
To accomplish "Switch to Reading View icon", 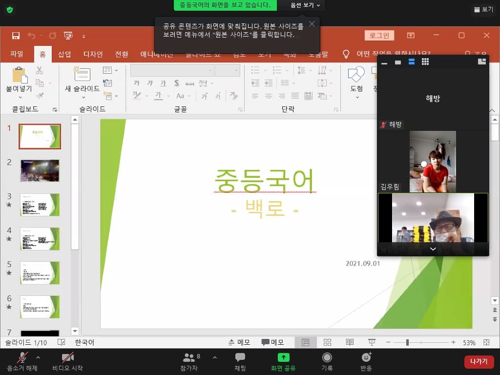I will coord(350,342).
